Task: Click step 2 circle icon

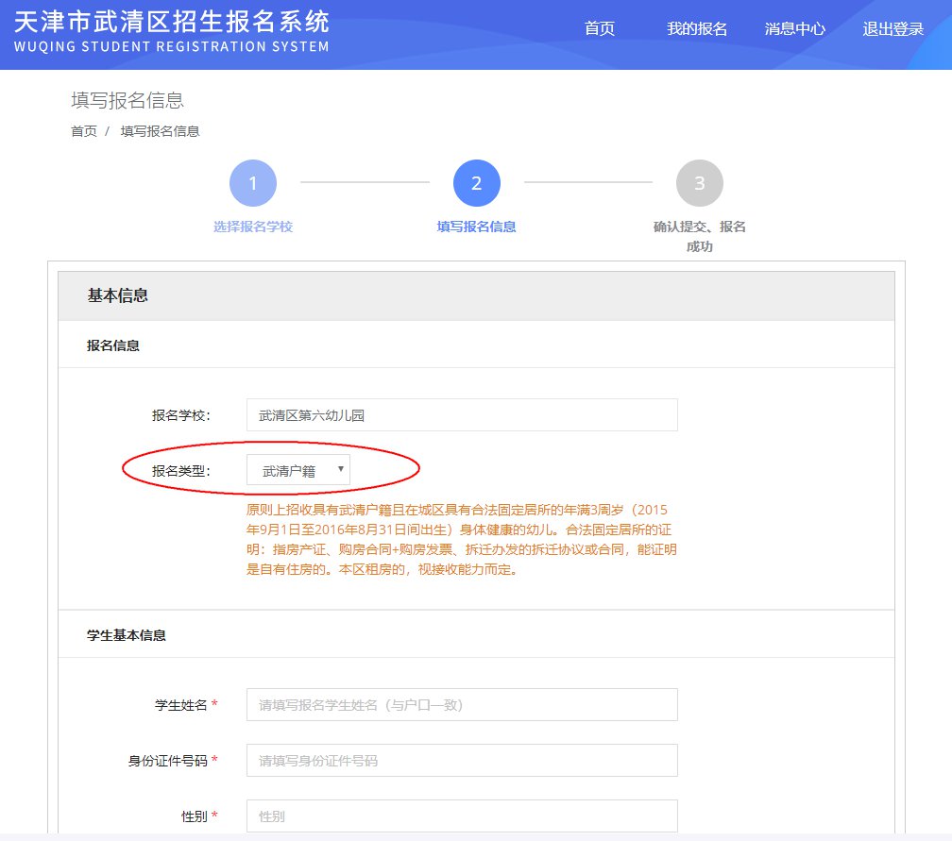Action: [476, 183]
